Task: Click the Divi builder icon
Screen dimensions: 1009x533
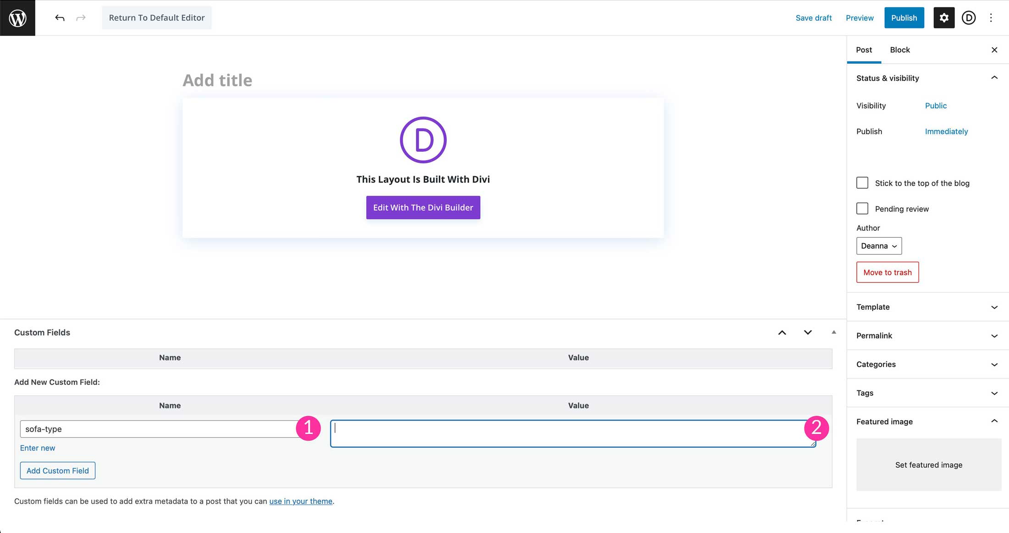Action: coord(969,17)
